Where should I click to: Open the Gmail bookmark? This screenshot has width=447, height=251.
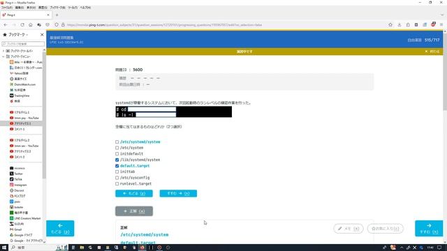tap(15, 229)
